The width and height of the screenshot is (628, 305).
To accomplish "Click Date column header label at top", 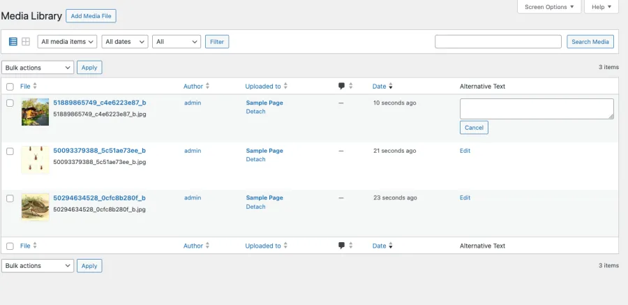I will click(380, 86).
